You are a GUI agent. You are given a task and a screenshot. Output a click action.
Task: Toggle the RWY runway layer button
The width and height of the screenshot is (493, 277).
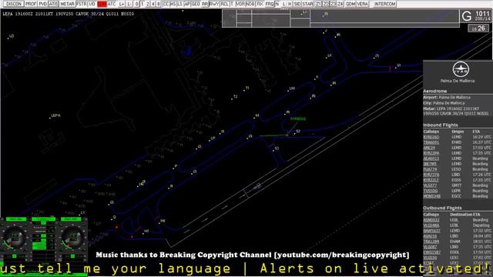point(214,4)
